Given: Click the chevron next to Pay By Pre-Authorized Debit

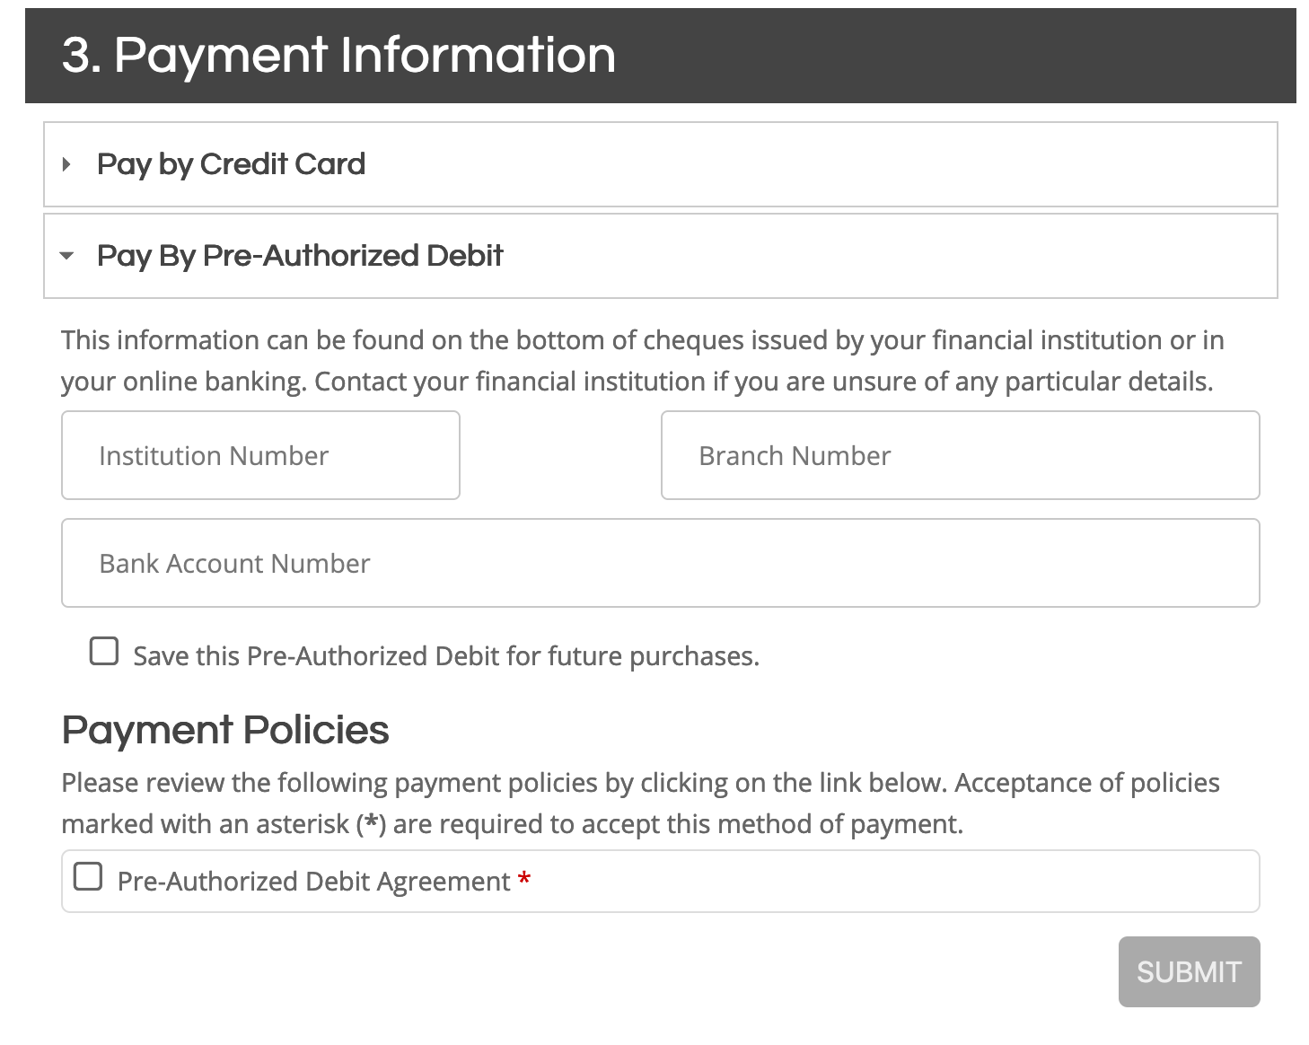Looking at the screenshot, I should coord(66,256).
